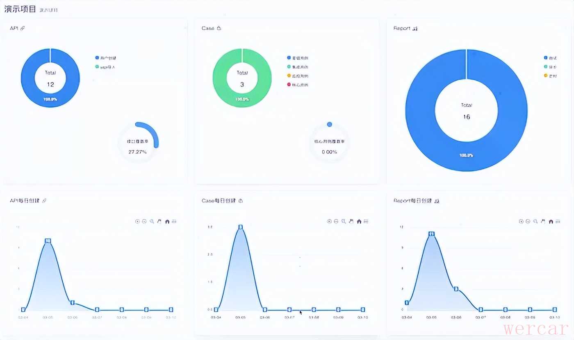The image size is (574, 340).
Task: Click the link icon beside API card title
Action: 23,28
